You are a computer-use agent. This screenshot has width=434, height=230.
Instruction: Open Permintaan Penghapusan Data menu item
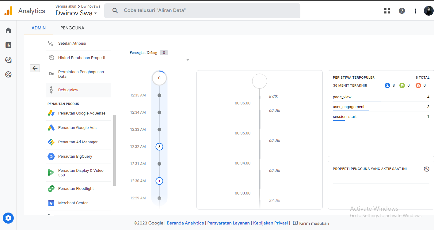78,74
